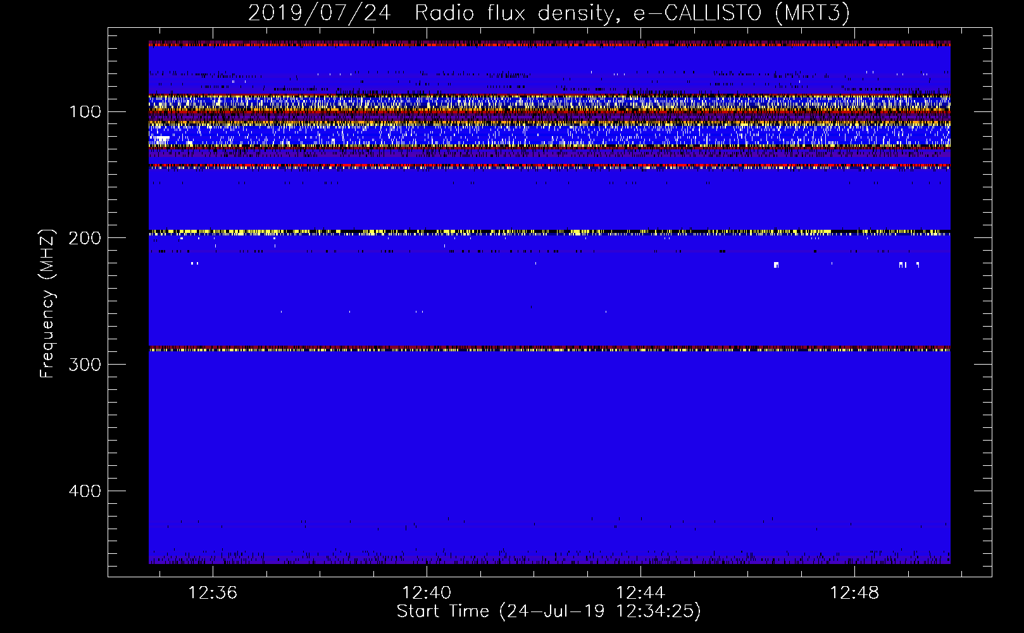Screen dimensions: 1024x633
Task: Select the 300 MHz frequency axis label
Action: coord(85,365)
